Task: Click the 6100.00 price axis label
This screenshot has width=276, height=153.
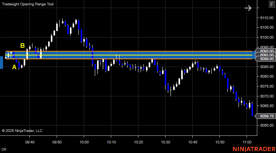Action: pos(267,37)
